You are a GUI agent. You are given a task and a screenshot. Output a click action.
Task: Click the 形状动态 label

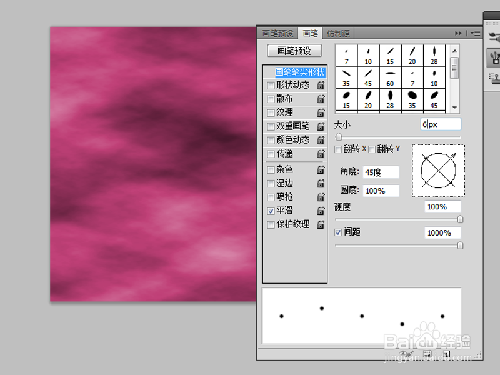click(x=292, y=85)
